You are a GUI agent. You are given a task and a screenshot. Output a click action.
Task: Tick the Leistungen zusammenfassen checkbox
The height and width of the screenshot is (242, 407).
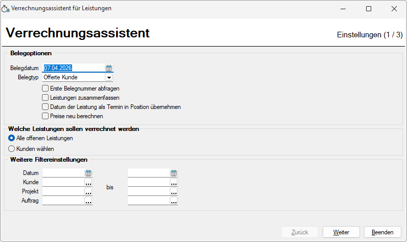(x=46, y=98)
